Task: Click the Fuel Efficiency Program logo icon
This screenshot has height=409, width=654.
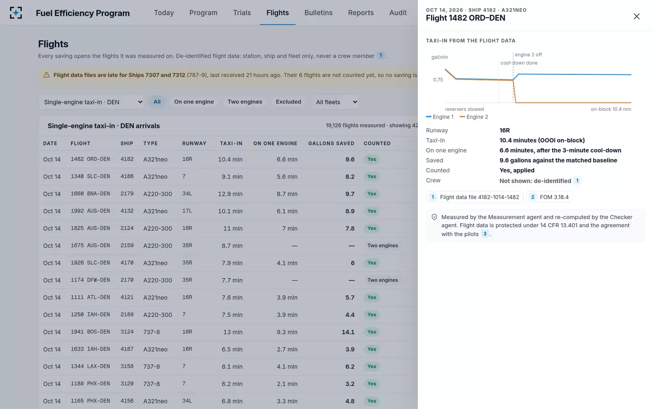Action: click(x=16, y=13)
